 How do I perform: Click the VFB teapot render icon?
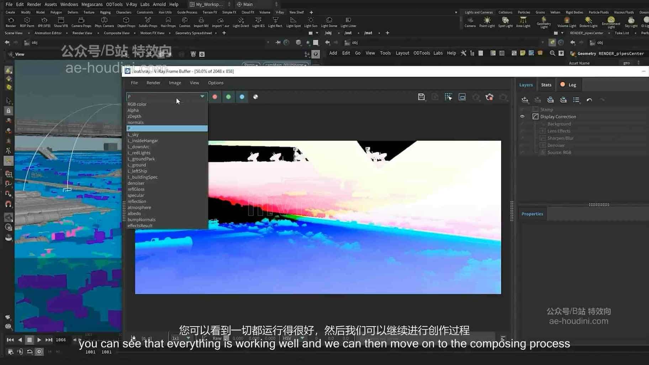(x=490, y=97)
